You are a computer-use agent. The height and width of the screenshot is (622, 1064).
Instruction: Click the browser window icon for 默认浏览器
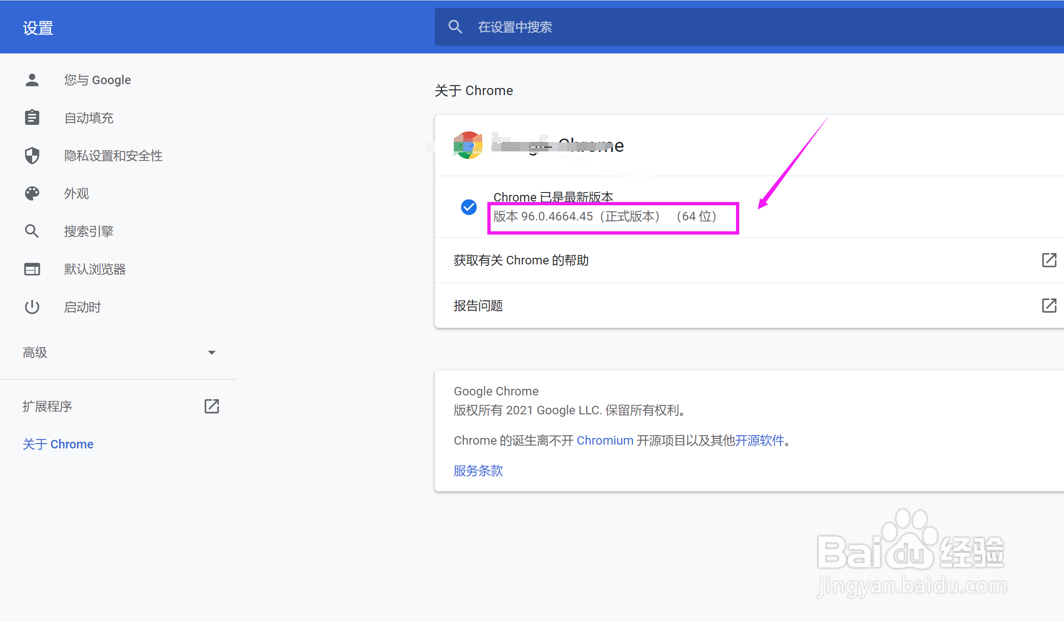coord(32,269)
